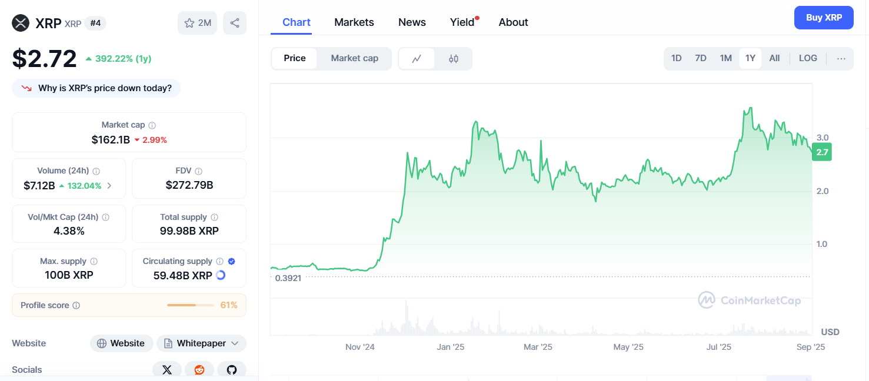This screenshot has width=869, height=381.
Task: Click the Buy XRP button
Action: point(824,18)
